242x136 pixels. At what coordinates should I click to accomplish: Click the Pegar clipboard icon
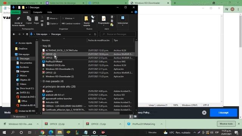(36, 19)
